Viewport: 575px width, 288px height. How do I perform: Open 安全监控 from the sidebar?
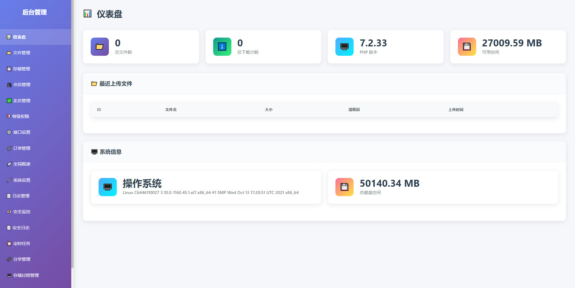21,212
